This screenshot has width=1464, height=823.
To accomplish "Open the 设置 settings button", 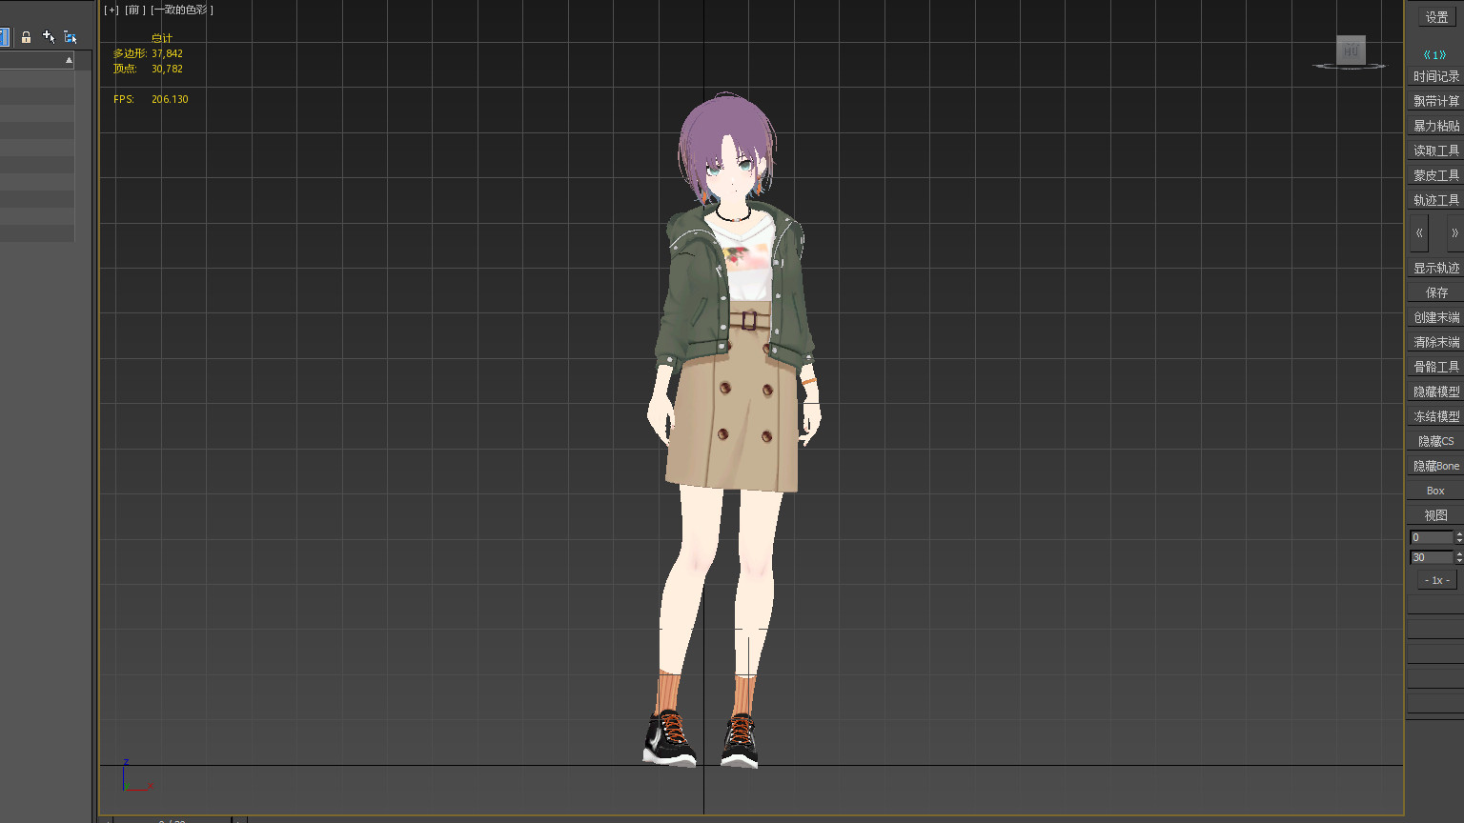I will 1435,17.
